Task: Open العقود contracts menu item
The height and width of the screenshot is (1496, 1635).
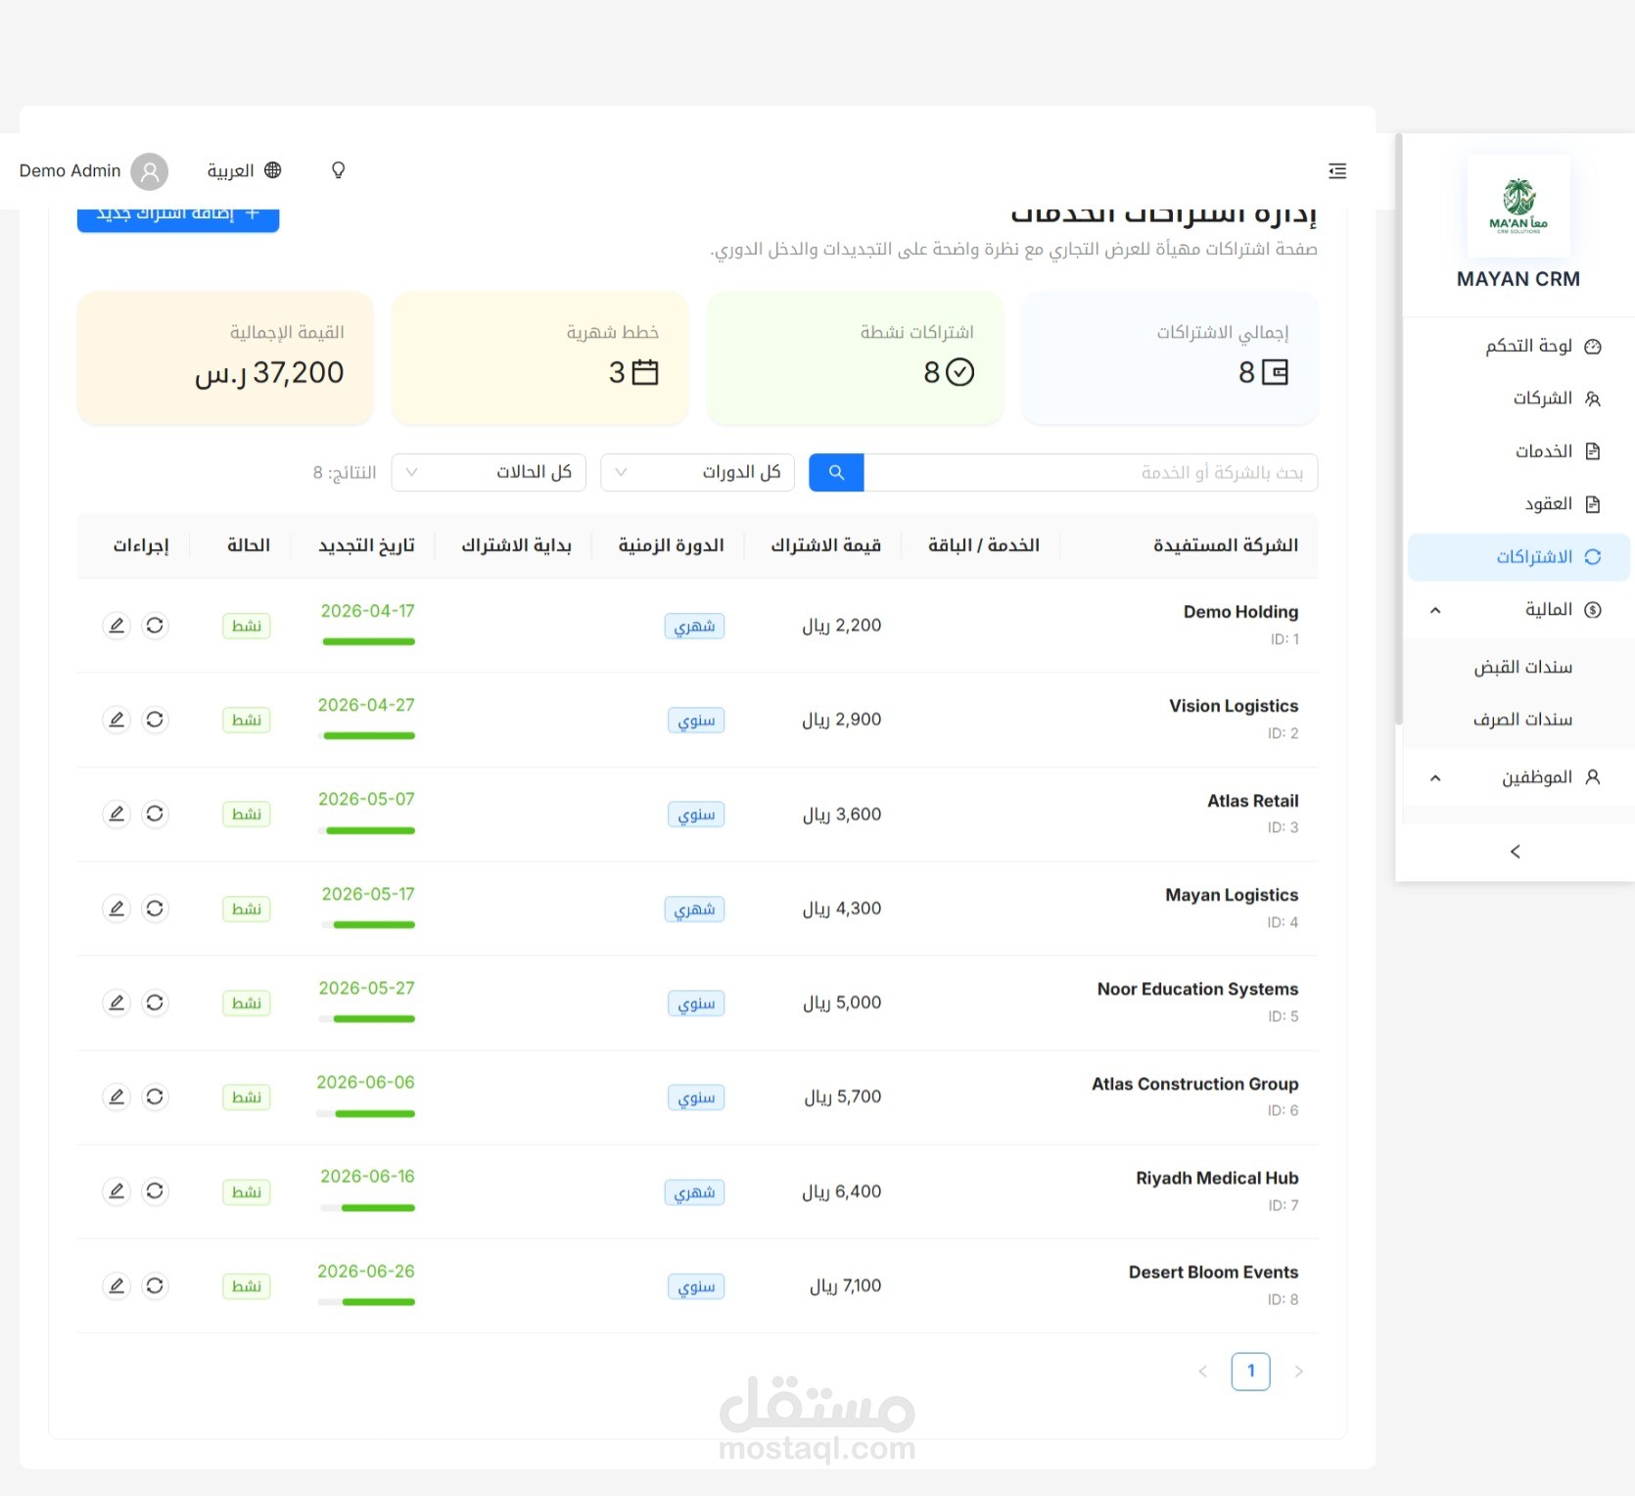Action: [x=1518, y=504]
